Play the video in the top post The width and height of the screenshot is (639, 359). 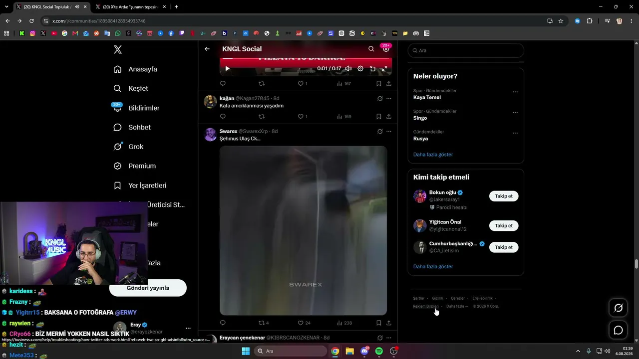[x=227, y=68]
